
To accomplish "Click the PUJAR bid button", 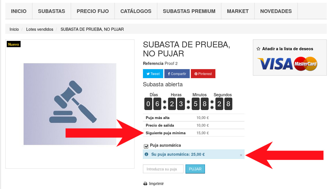I will click(x=195, y=169).
